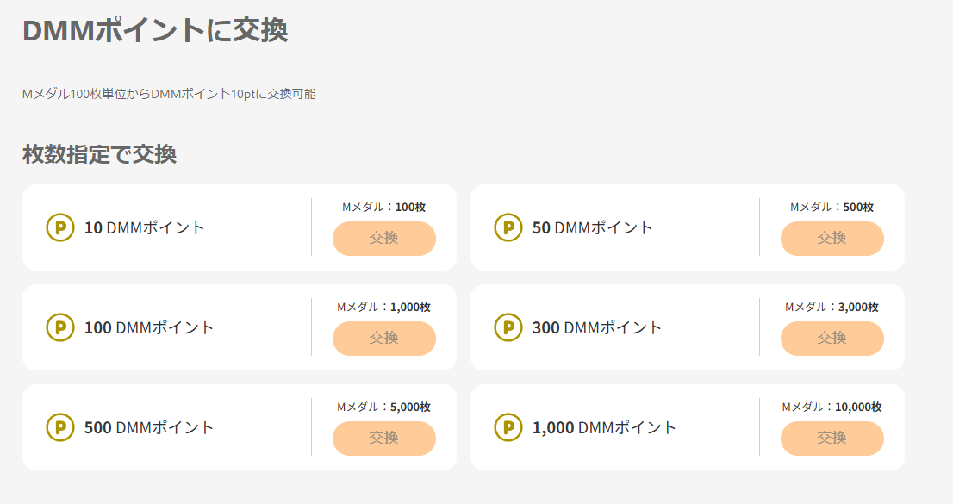Click the P coin icon beside 300 DMMポイント

click(x=508, y=327)
